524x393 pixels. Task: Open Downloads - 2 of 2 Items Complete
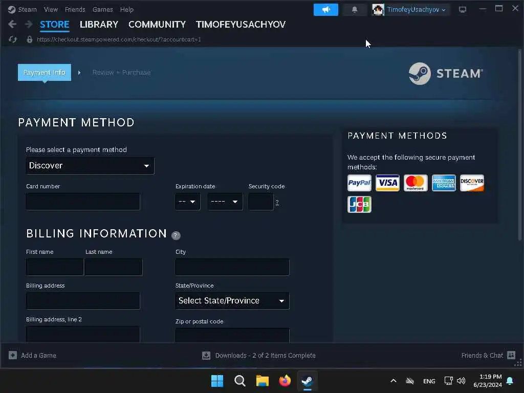tap(266, 355)
